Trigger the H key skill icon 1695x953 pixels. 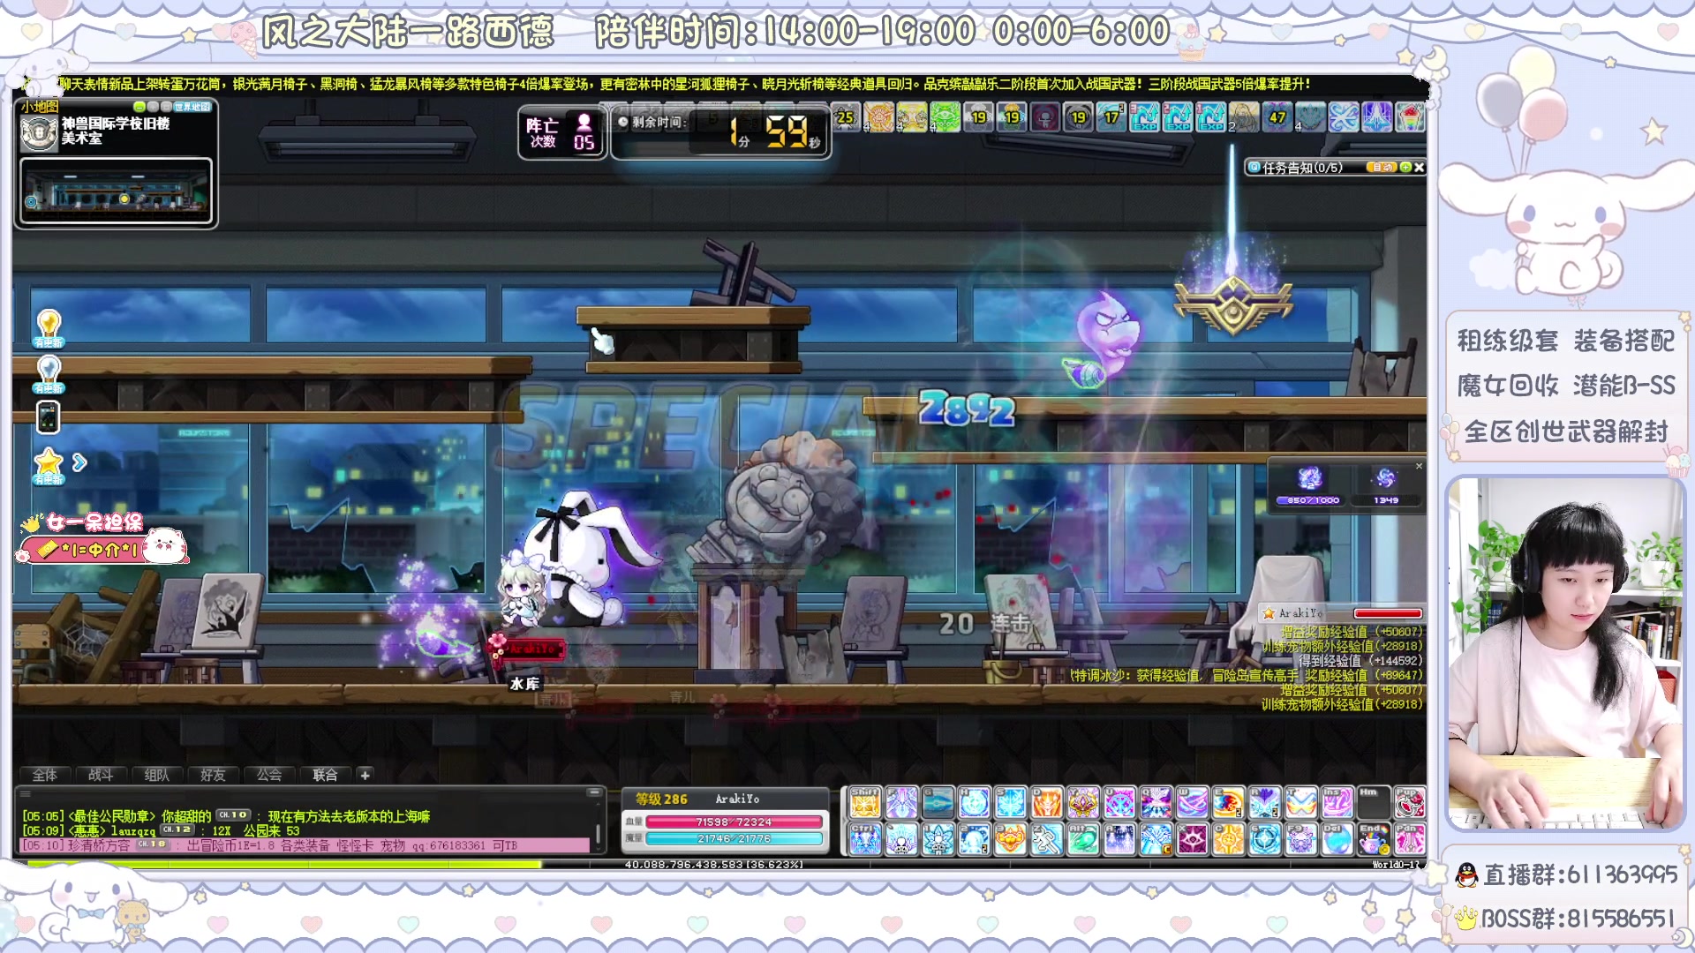(x=974, y=802)
